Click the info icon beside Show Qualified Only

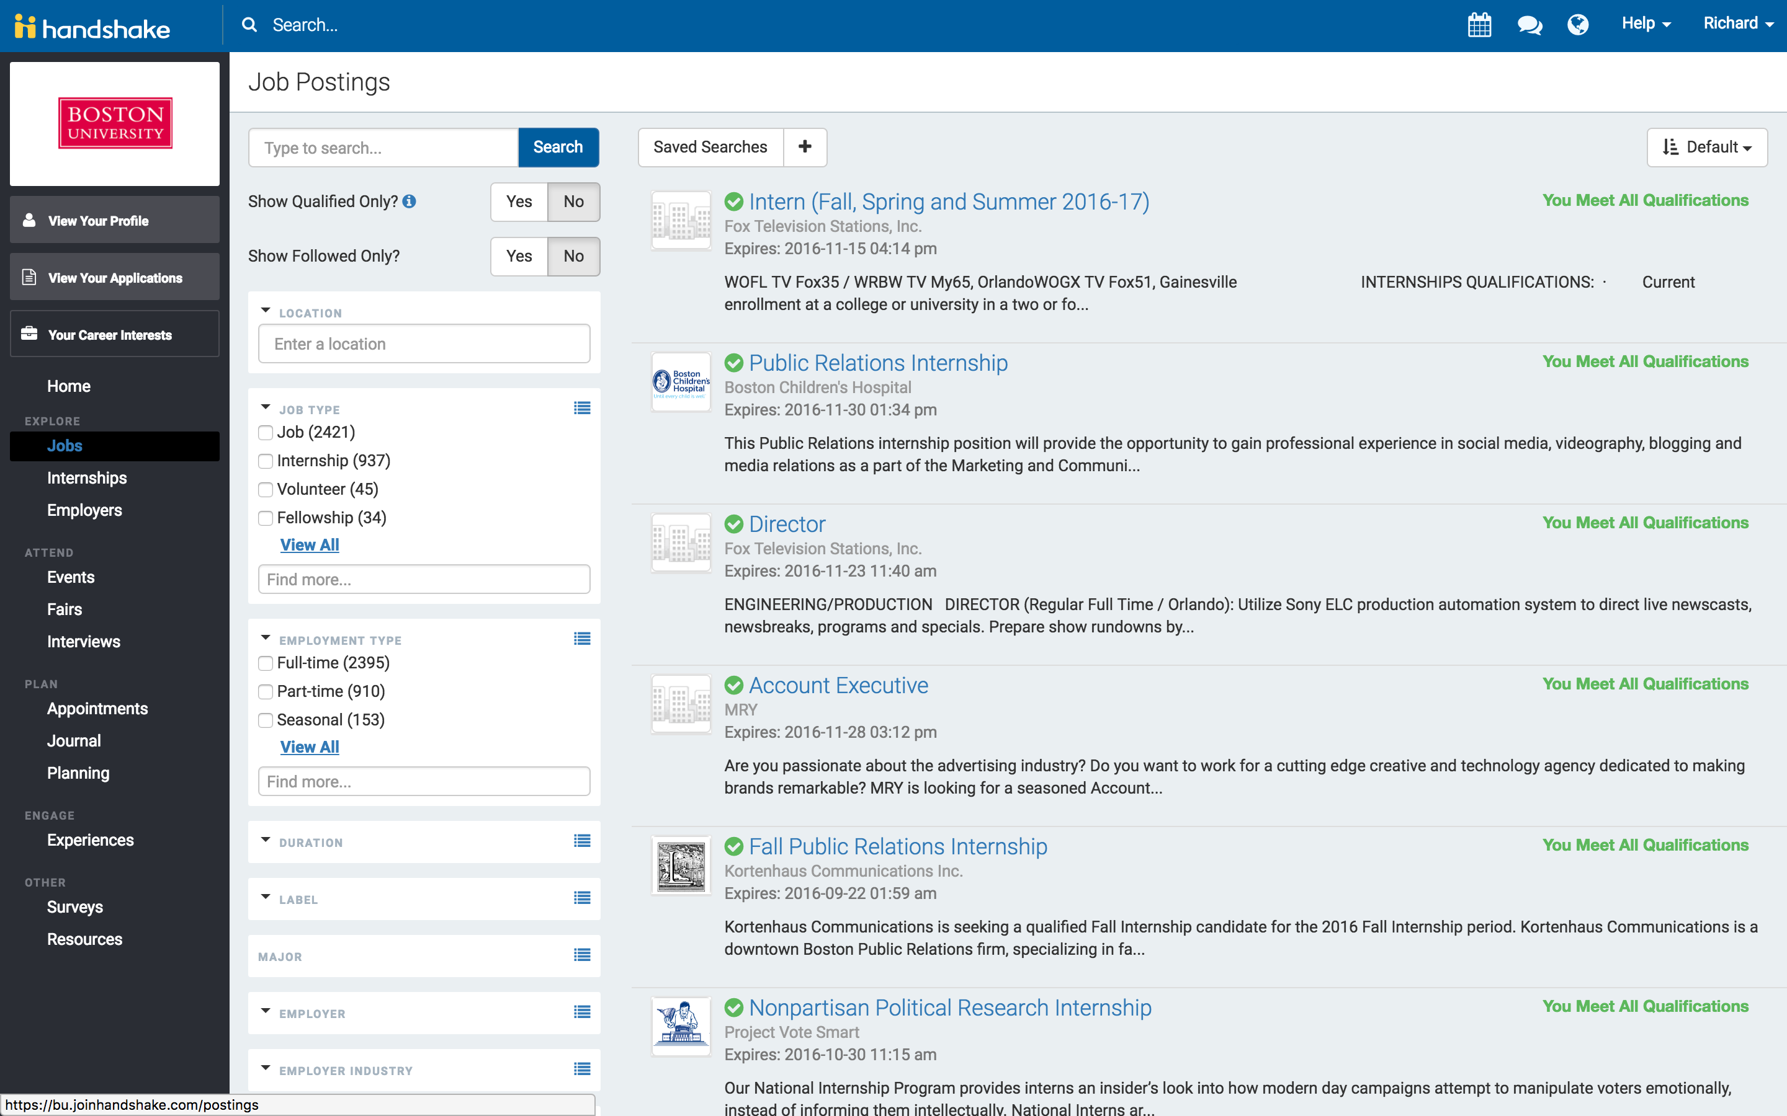[409, 201]
